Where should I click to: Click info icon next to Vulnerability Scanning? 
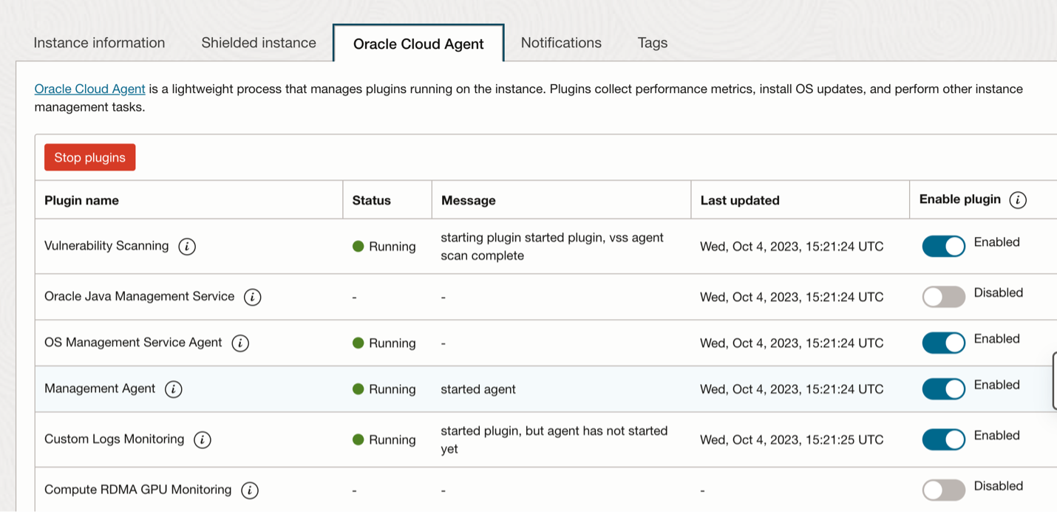point(187,247)
